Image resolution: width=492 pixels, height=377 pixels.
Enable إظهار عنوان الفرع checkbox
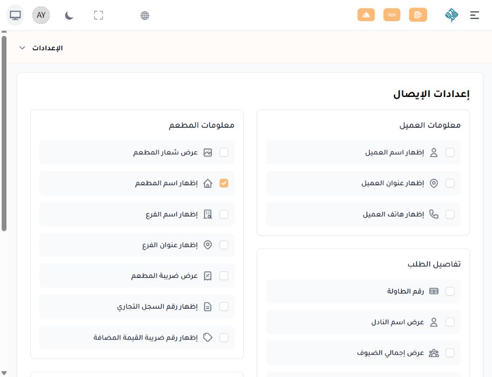pos(224,245)
